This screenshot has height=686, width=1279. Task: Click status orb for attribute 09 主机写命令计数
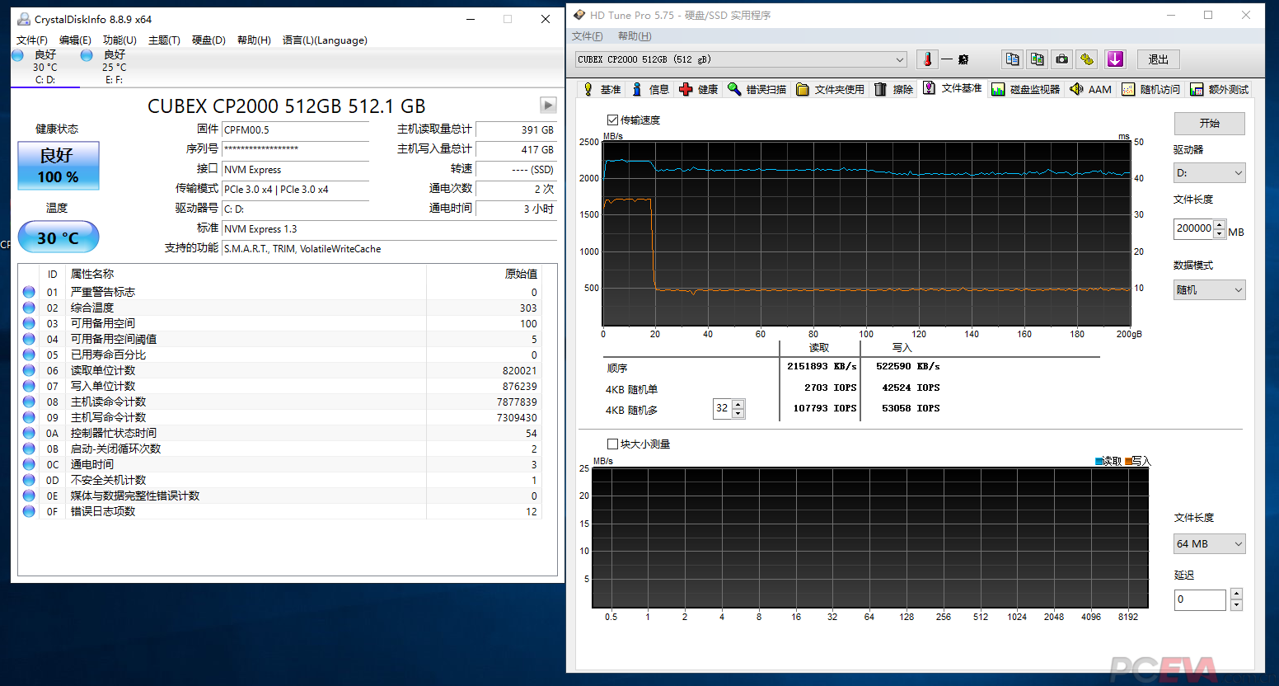point(29,417)
